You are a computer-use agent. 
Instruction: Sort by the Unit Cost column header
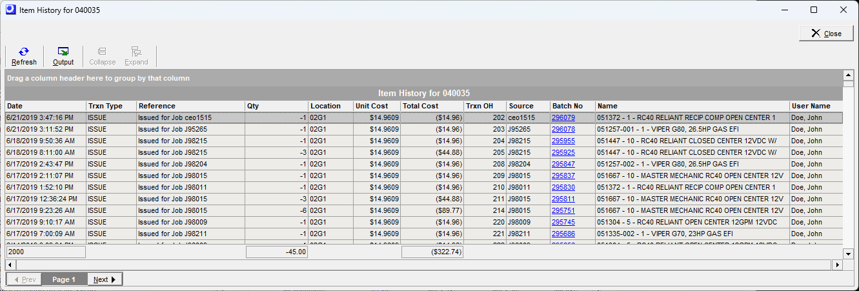pos(377,106)
